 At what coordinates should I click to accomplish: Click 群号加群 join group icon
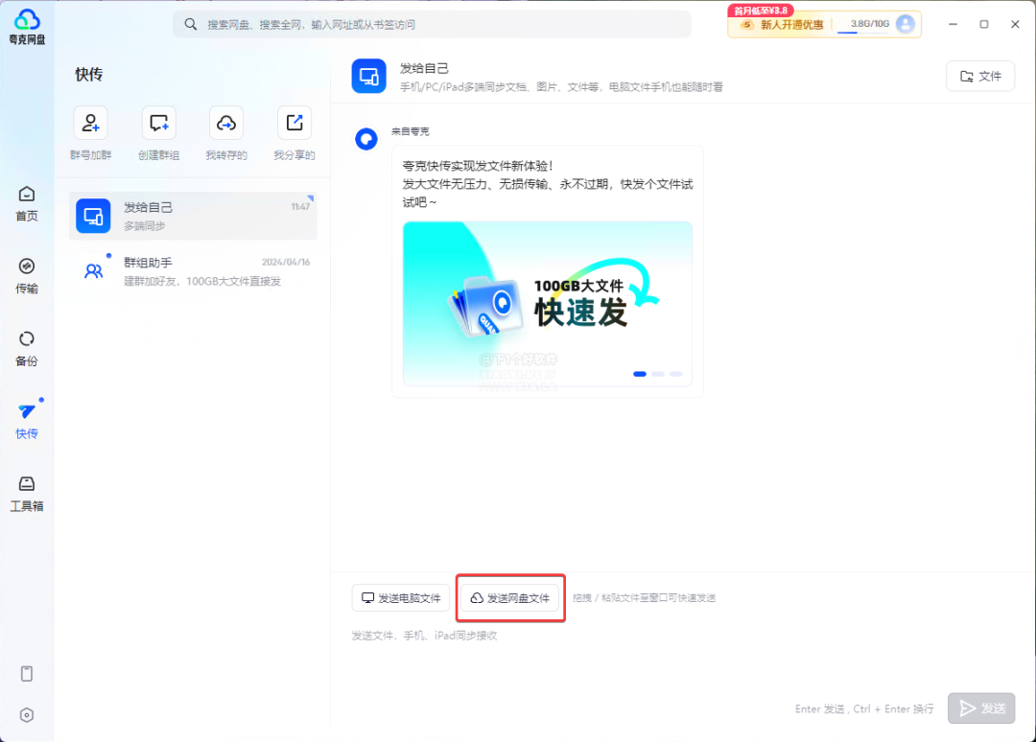90,123
